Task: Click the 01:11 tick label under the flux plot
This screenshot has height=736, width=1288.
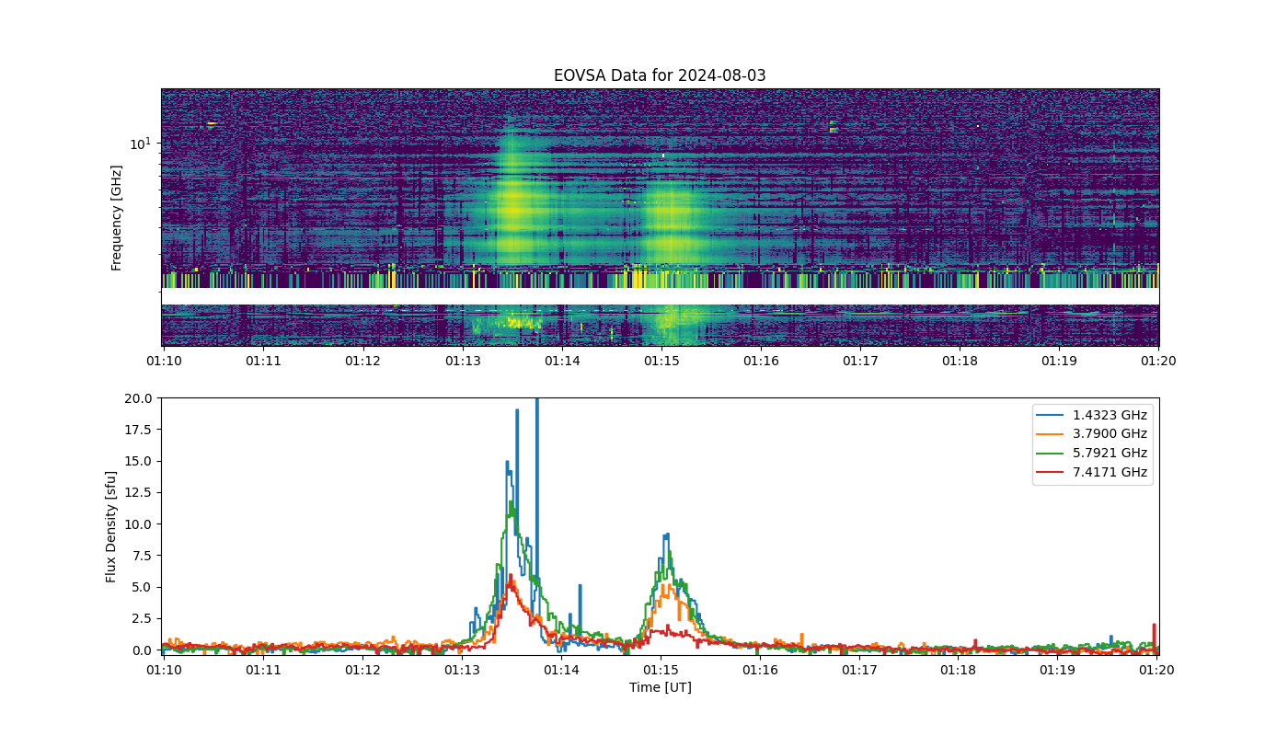Action: [263, 670]
